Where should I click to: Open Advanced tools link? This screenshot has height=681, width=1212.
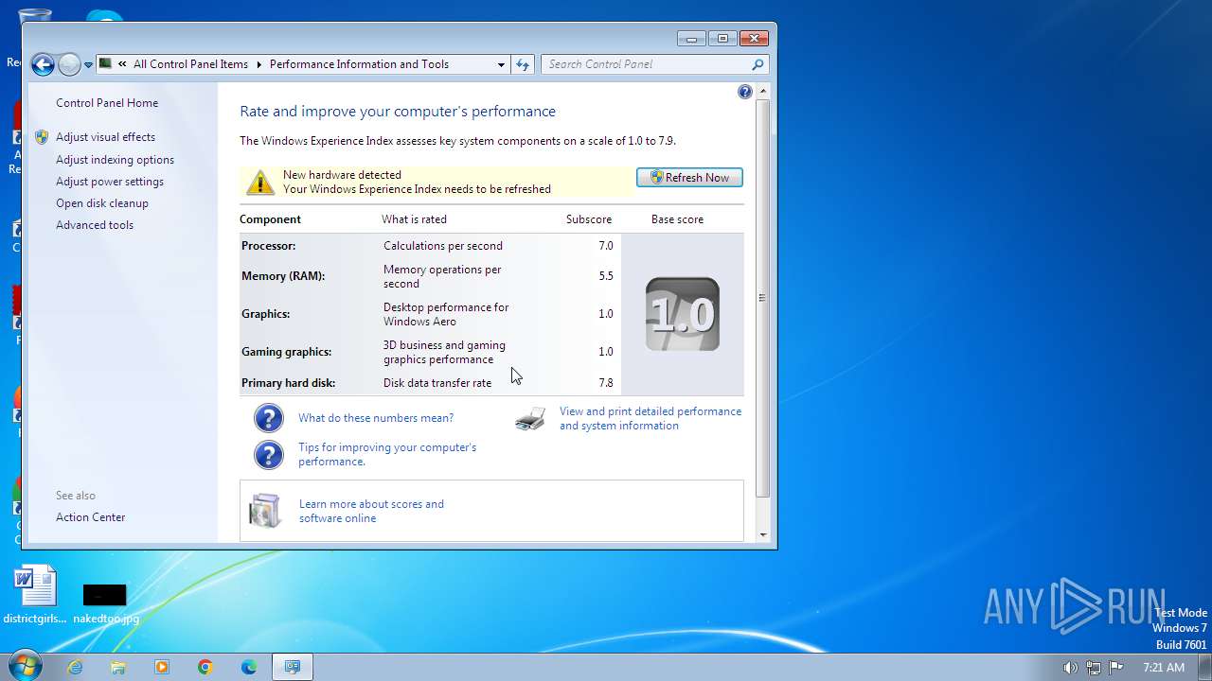(95, 225)
